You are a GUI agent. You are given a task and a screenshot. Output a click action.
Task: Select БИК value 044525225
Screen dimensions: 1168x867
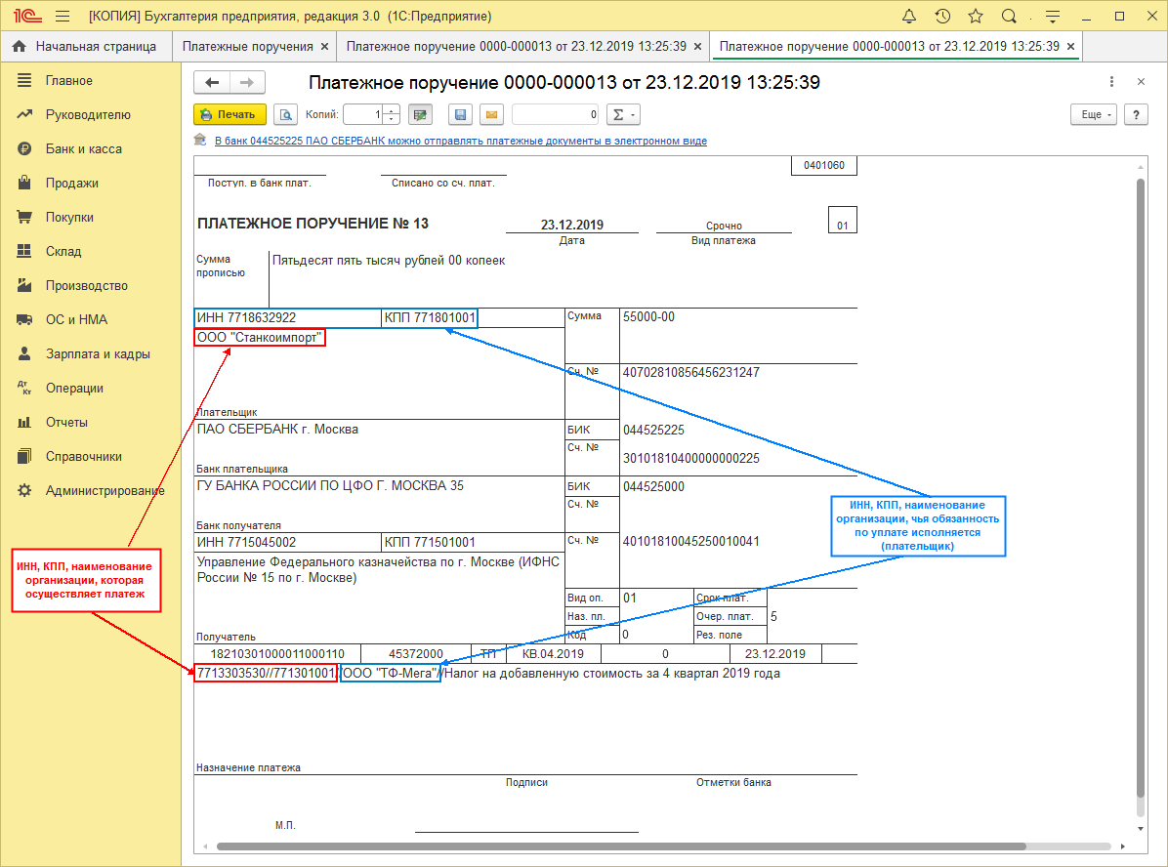[x=653, y=431]
